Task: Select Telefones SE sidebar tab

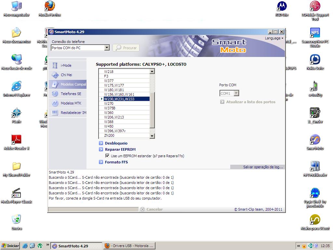Action: pos(68,94)
